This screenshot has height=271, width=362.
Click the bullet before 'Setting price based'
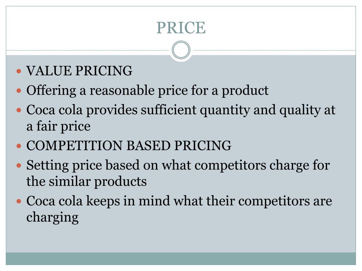point(19,165)
